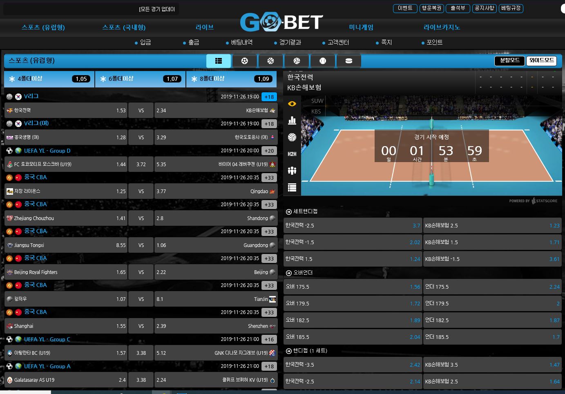Click the 베팅규정 button
This screenshot has width=565, height=394.
tap(511, 8)
